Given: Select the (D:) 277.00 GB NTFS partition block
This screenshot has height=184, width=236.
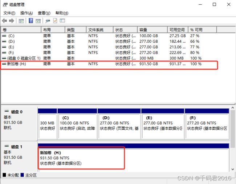Looking at the screenshot, I should point(119,124).
